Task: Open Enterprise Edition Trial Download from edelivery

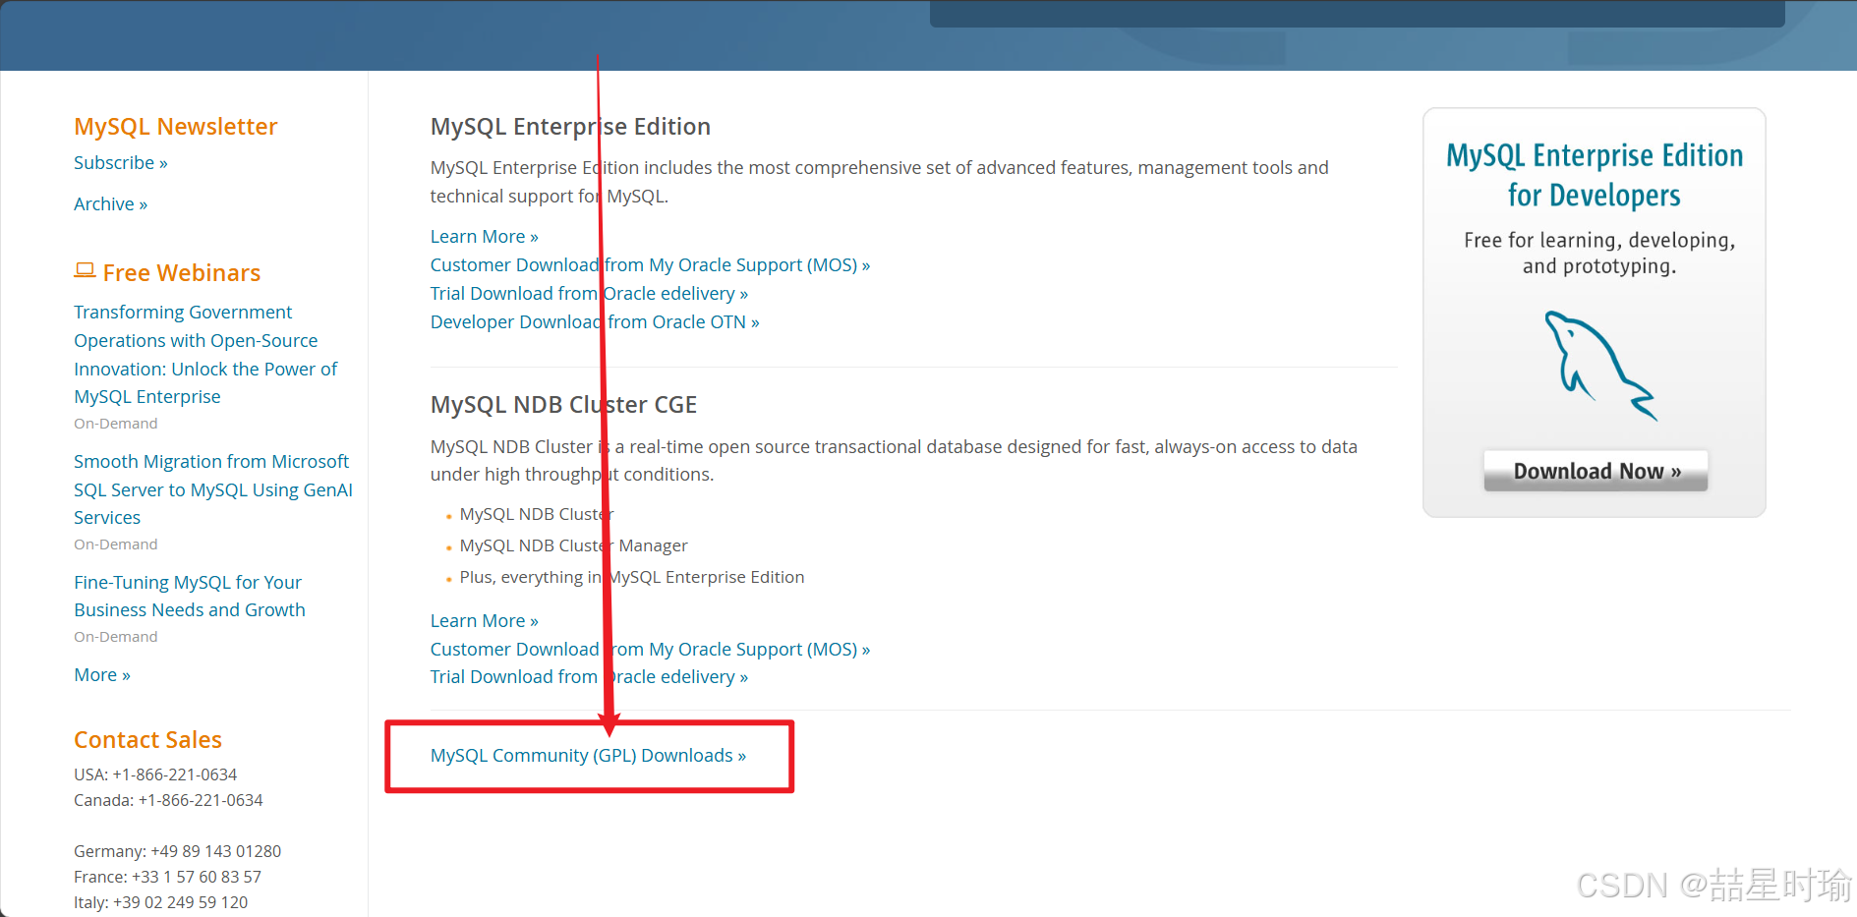Action: (x=589, y=294)
